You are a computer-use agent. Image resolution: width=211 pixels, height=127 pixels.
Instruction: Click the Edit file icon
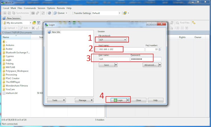click(21, 28)
